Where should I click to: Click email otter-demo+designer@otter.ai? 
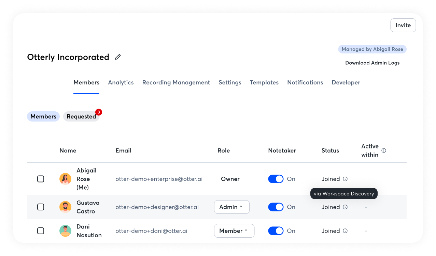pos(157,207)
